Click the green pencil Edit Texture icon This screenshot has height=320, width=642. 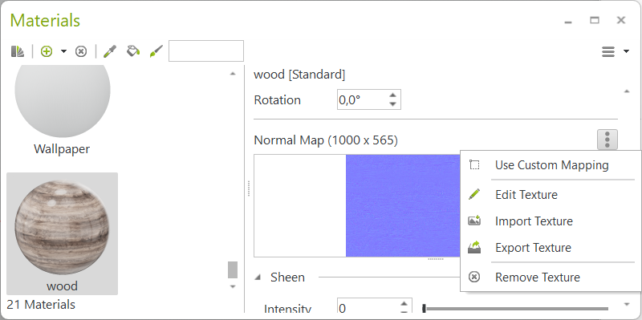(x=474, y=194)
